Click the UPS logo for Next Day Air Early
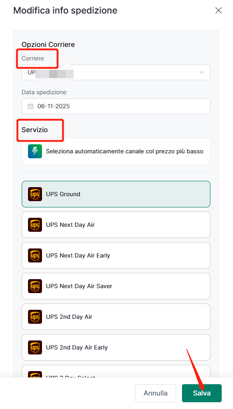 click(35, 255)
